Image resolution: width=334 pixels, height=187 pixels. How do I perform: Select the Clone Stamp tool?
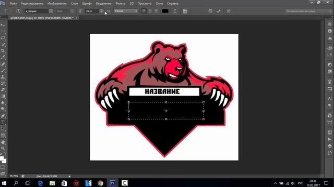3,77
